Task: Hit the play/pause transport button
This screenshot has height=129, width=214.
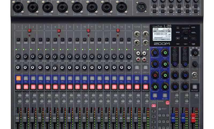Action: [185, 38]
